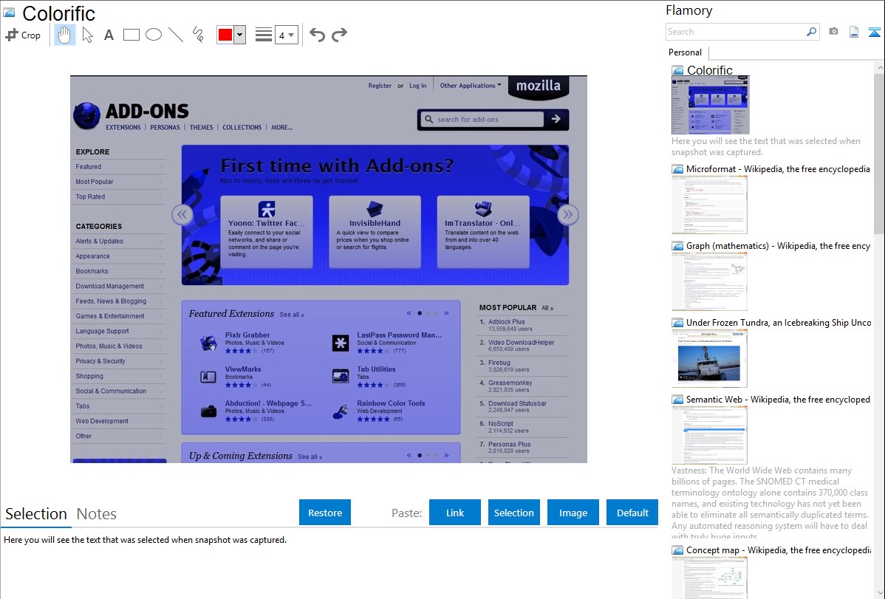
Task: Pick the straight line tool
Action: tap(176, 35)
